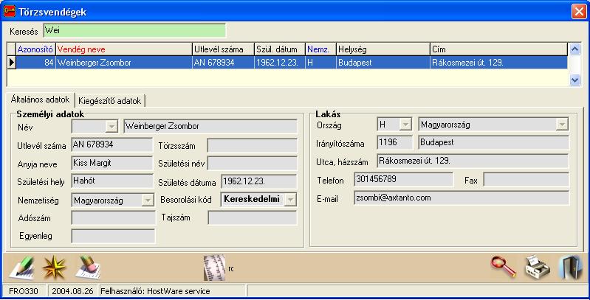Screen dimensions: 590x300
Task: Click the Törzsvendégek window title icon
Action: click(10, 12)
